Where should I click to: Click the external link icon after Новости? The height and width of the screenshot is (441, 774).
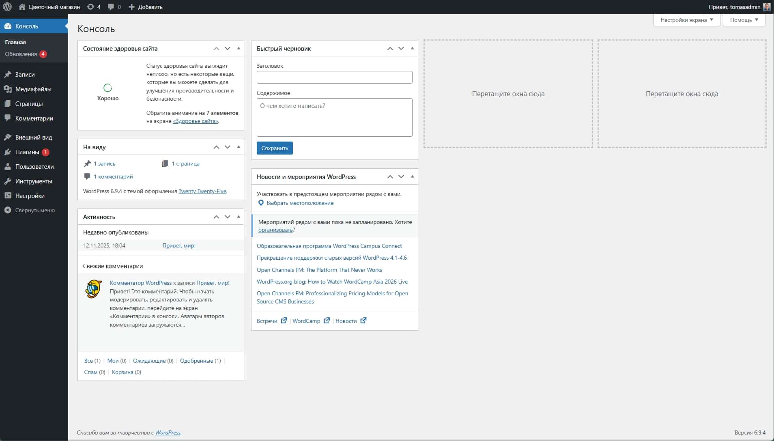pyautogui.click(x=363, y=321)
